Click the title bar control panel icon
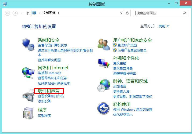Screen dimensions: 192x134 pos(5,4)
